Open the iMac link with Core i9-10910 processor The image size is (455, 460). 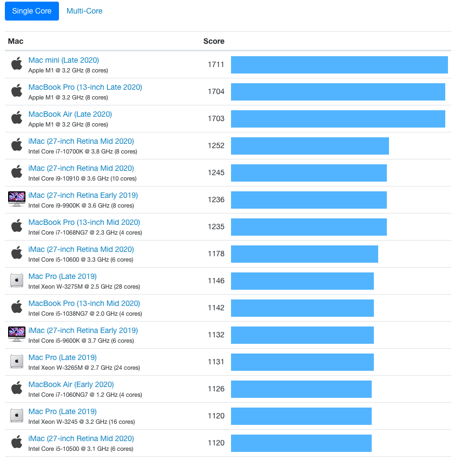(81, 168)
